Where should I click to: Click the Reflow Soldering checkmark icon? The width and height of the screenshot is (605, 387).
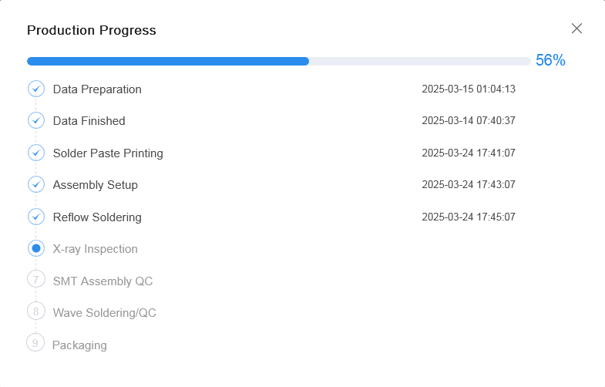(36, 217)
